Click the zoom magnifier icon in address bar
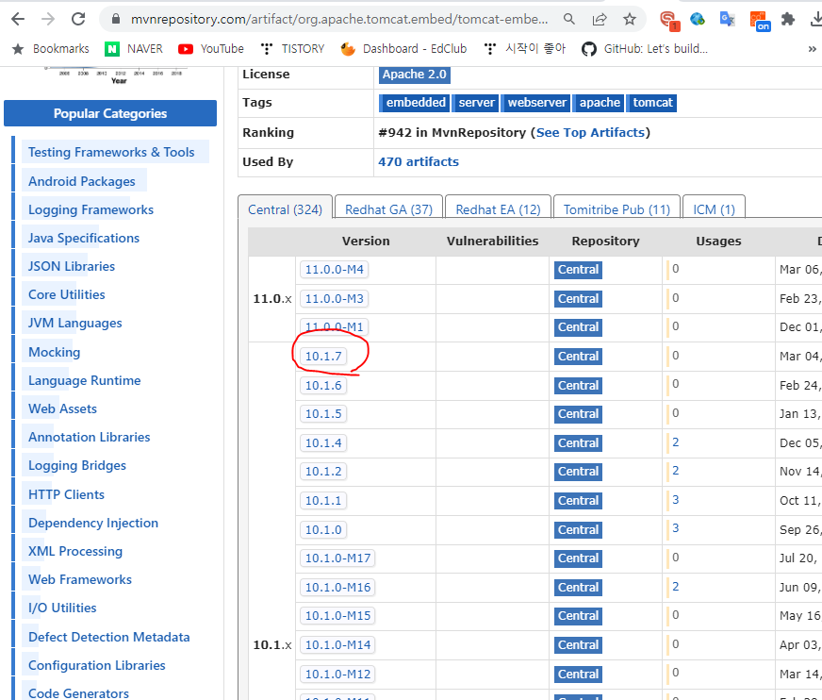This screenshot has width=822, height=700. point(568,20)
